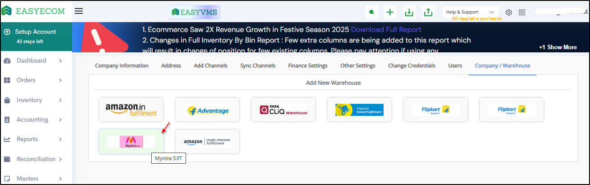The height and width of the screenshot is (185, 590).
Task: Click the download icon in the header
Action: point(409,12)
